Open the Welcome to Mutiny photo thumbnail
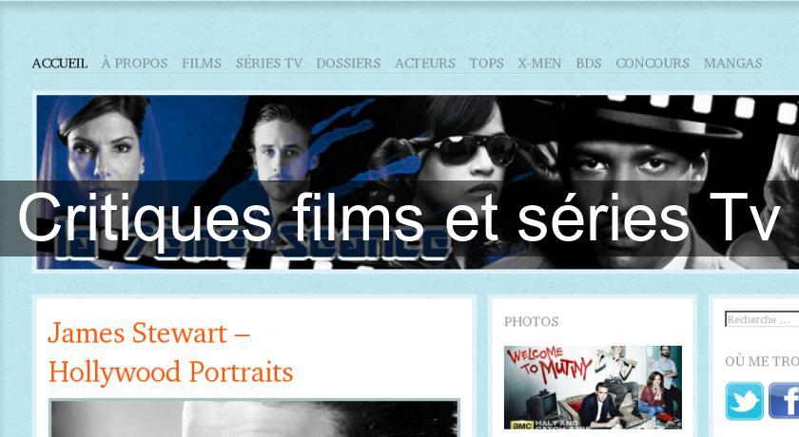799x437 pixels. point(594,388)
